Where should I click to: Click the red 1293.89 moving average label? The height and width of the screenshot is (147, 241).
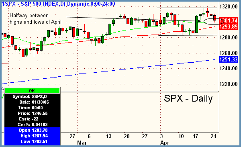(229, 27)
